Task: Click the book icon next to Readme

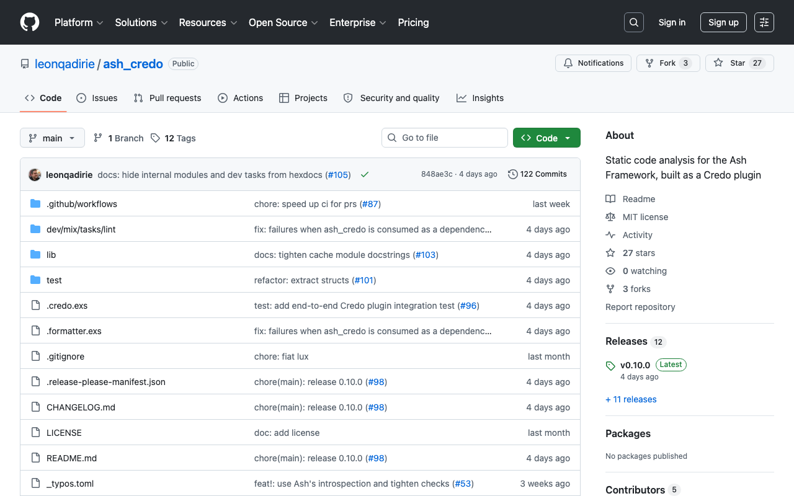Action: pos(610,199)
